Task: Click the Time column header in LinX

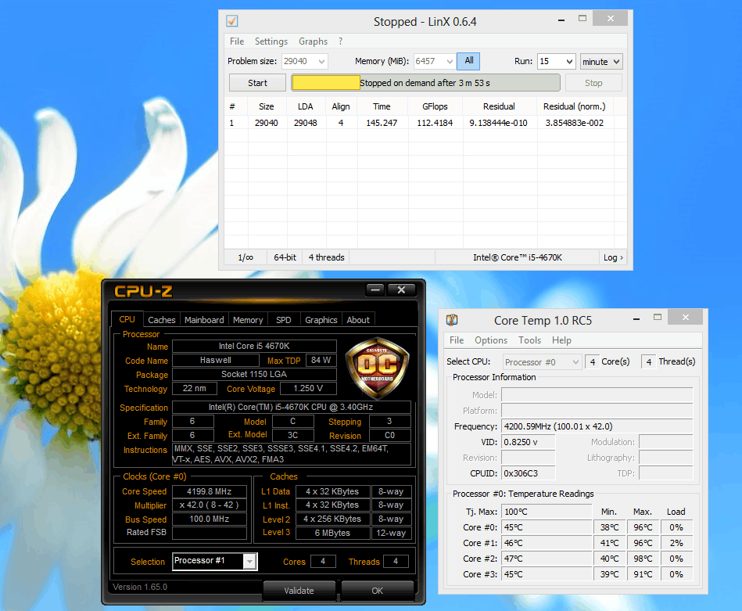Action: 382,106
